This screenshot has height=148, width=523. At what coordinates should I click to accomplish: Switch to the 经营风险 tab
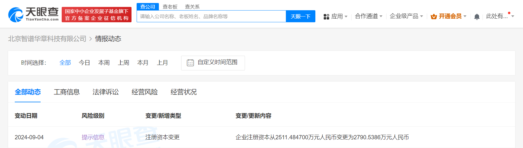(x=145, y=92)
